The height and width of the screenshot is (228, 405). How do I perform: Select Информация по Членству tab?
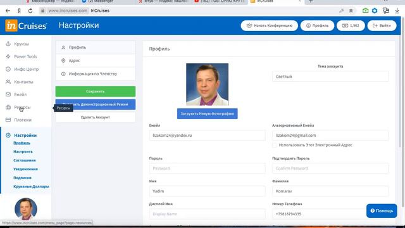[96, 74]
